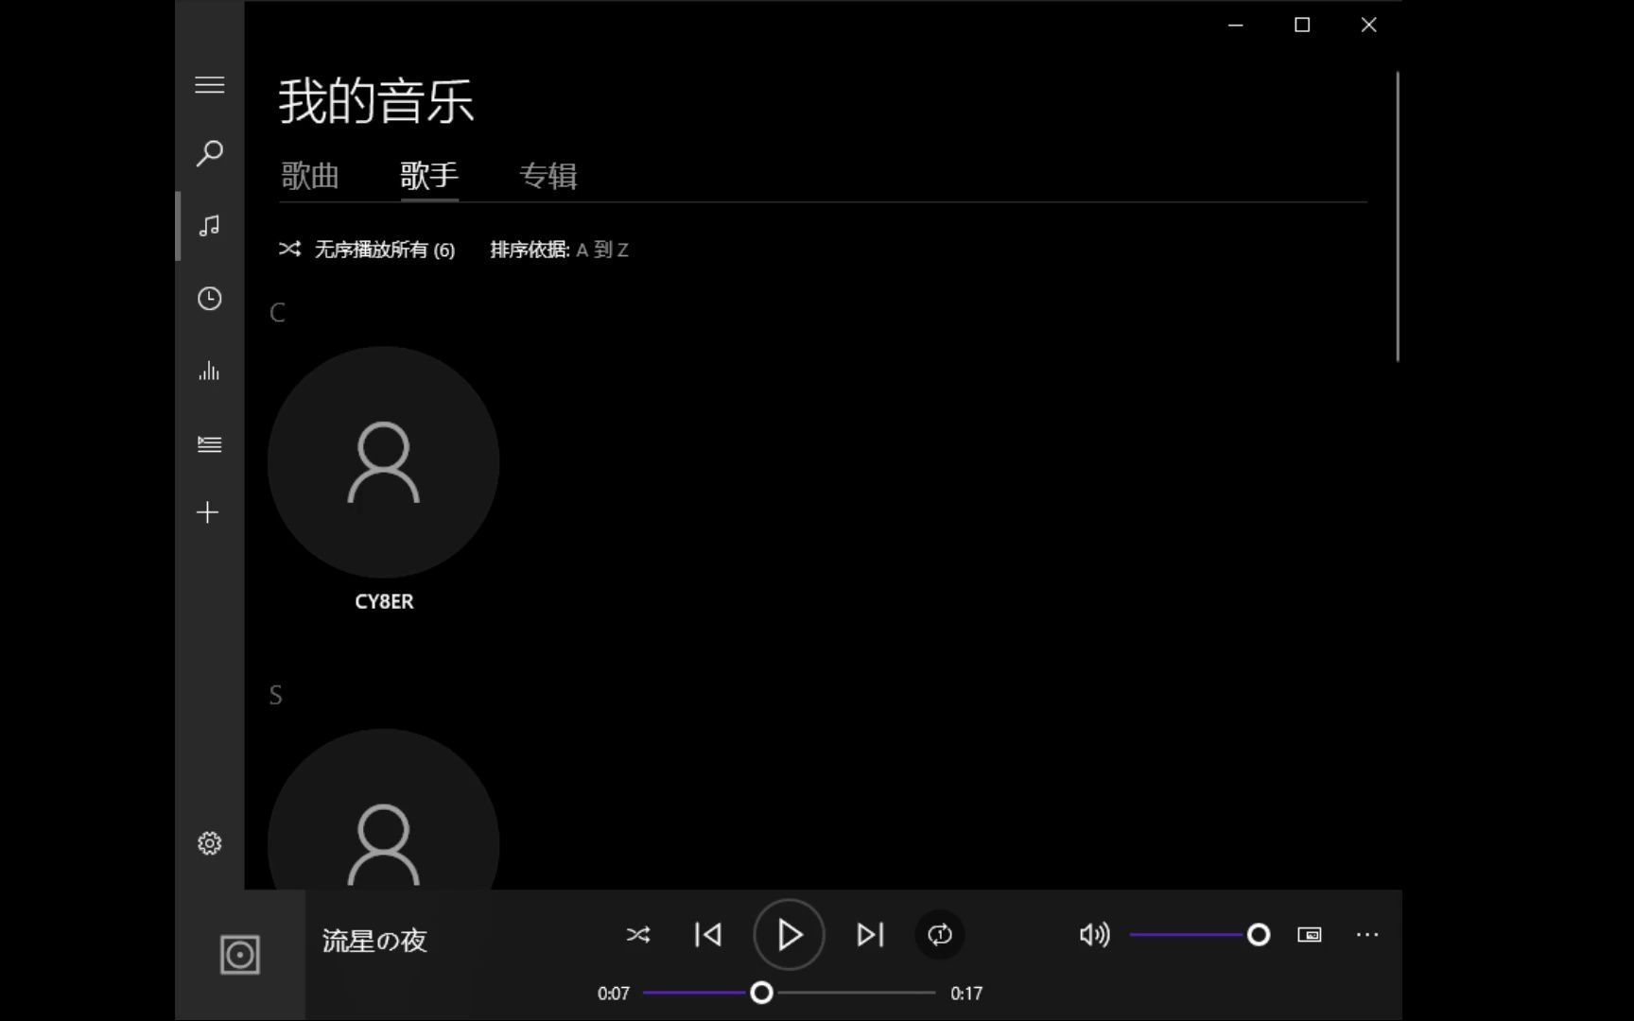Click the CY8ER artist name
The width and height of the screenshot is (1634, 1021).
click(384, 601)
